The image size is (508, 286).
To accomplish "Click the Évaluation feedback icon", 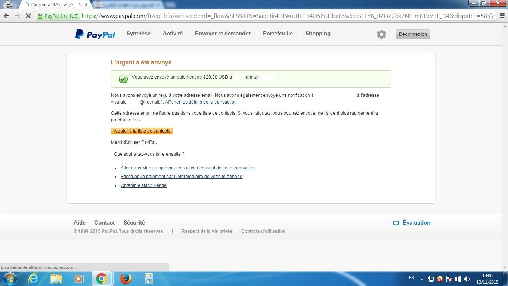I will (396, 223).
